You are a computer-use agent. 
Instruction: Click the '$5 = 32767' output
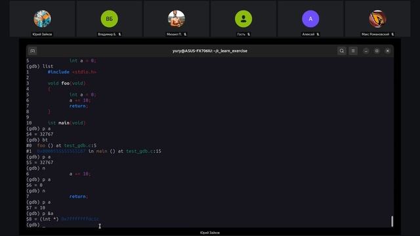pos(40,163)
